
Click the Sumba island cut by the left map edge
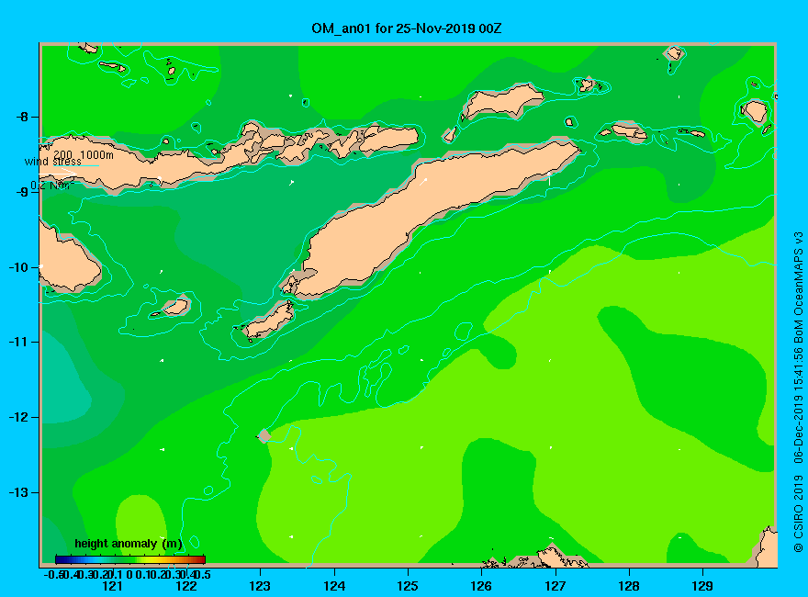[67, 263]
